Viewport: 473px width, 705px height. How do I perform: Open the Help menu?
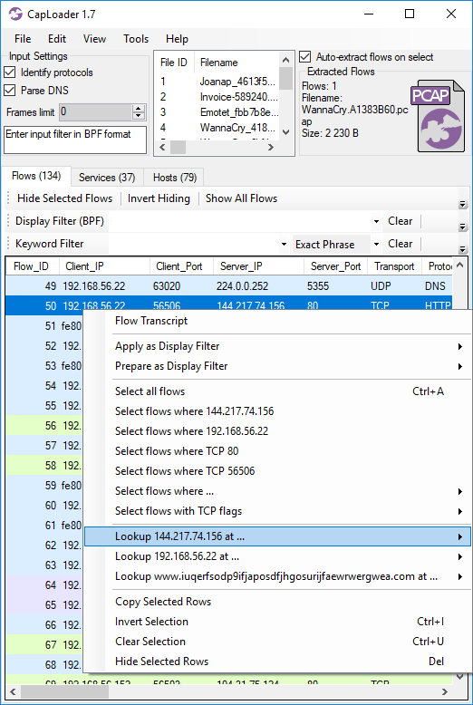[x=177, y=39]
